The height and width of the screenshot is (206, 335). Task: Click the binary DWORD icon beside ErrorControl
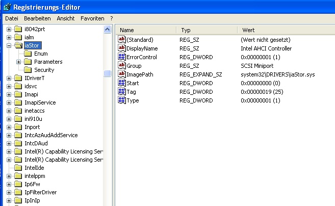[122, 57]
